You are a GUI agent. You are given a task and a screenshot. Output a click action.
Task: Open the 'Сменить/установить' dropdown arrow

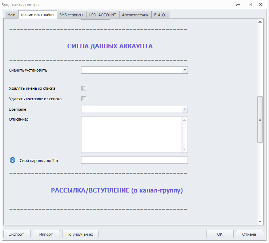[185, 70]
